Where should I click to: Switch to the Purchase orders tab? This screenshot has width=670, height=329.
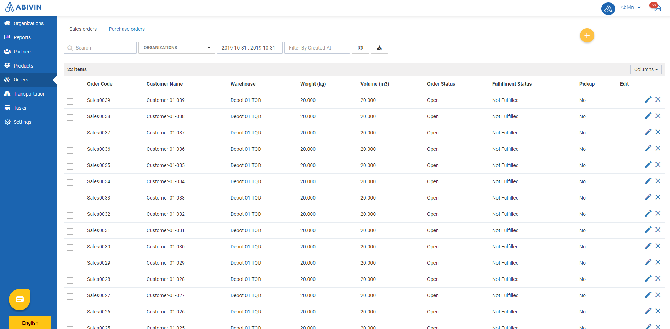coord(127,29)
